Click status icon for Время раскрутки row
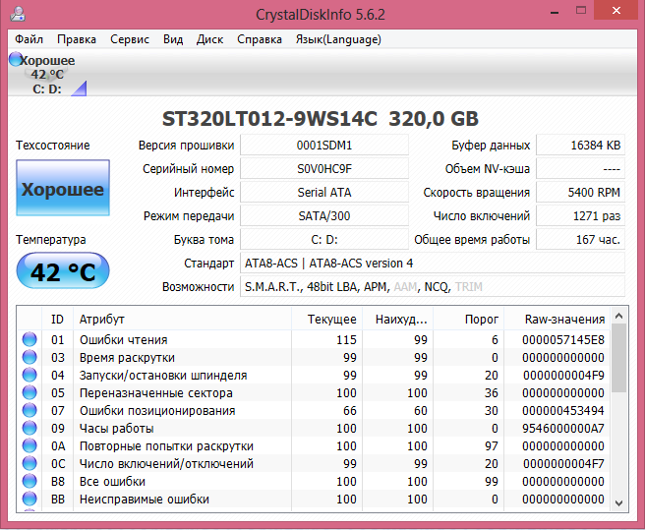The image size is (645, 530). coord(29,357)
